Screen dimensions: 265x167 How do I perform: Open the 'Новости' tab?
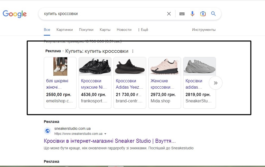pos(124,30)
